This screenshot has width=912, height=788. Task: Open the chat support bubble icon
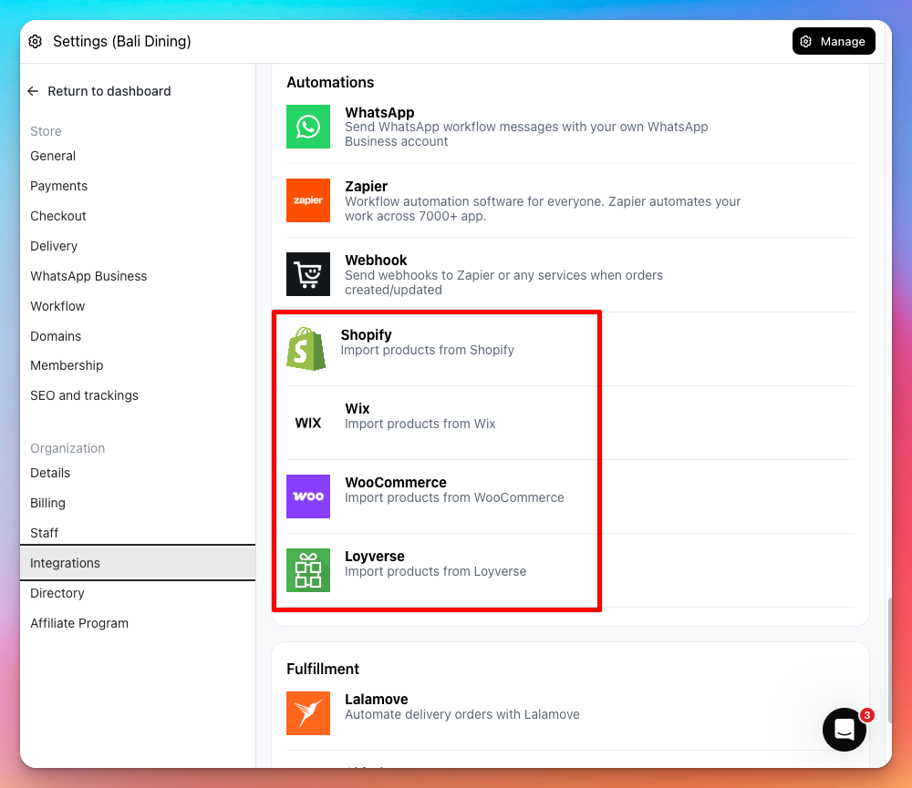pyautogui.click(x=844, y=730)
